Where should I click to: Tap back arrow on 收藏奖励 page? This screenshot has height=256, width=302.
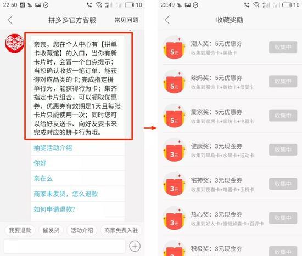[167, 20]
